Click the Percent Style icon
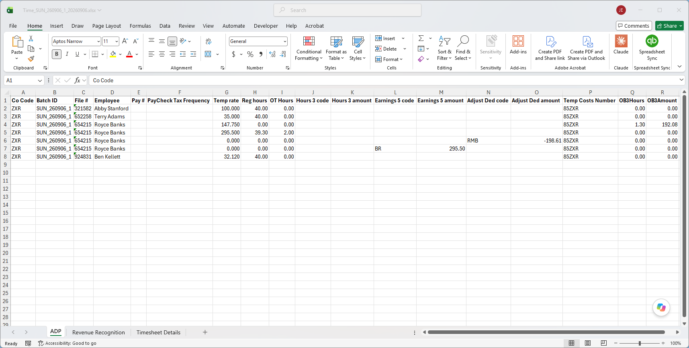This screenshot has width=689, height=348. tap(250, 54)
